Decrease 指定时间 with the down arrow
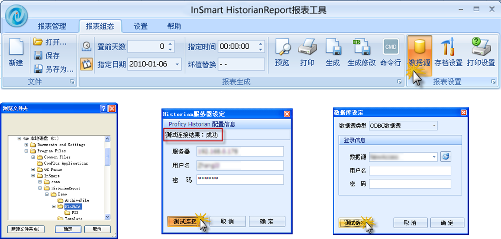The image size is (501, 239). 261,49
